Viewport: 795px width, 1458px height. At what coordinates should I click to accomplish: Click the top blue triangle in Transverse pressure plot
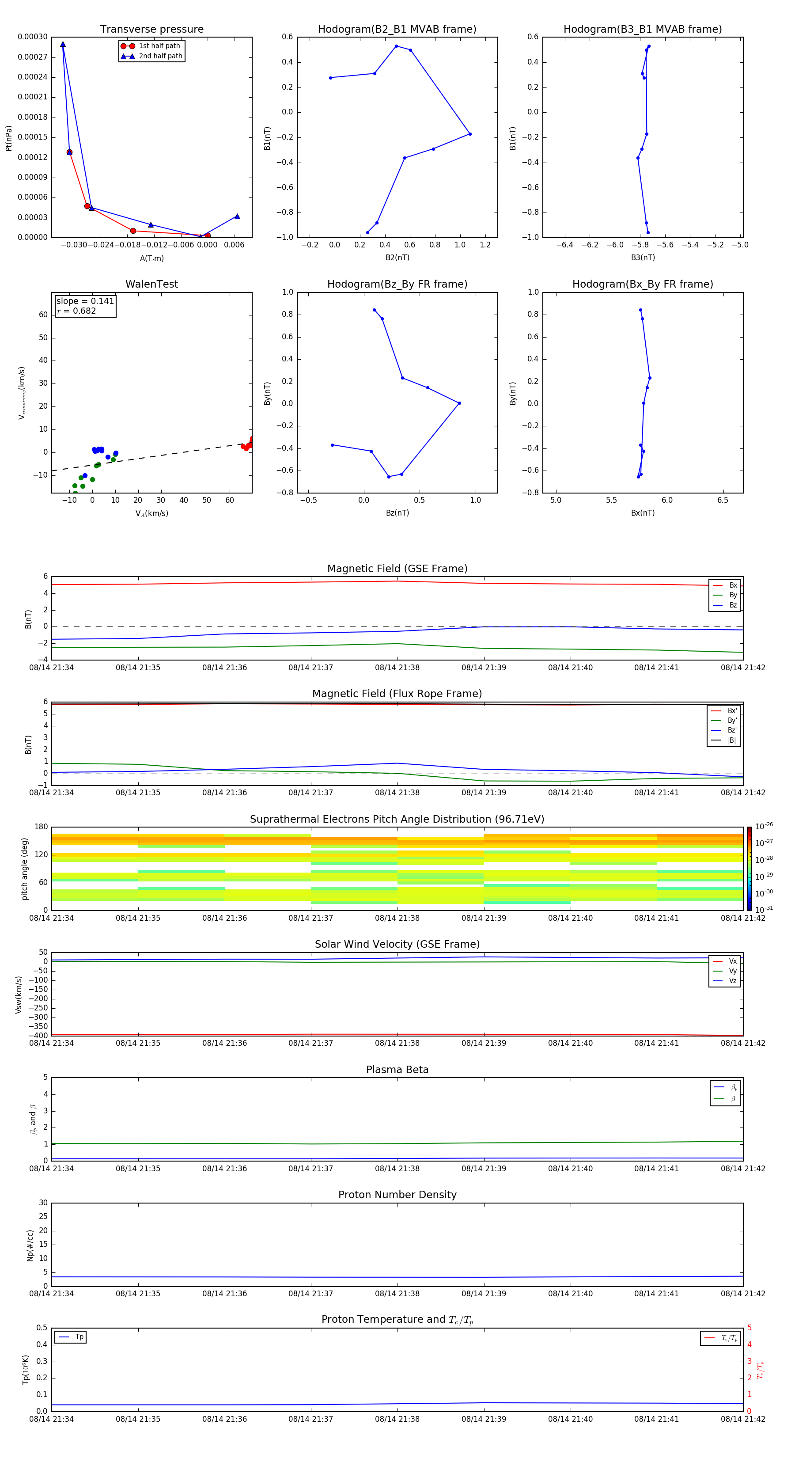(63, 44)
